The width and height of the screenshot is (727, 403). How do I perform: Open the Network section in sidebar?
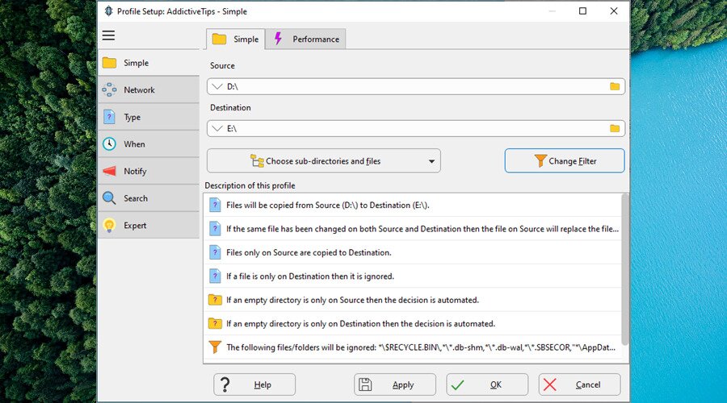pyautogui.click(x=149, y=89)
